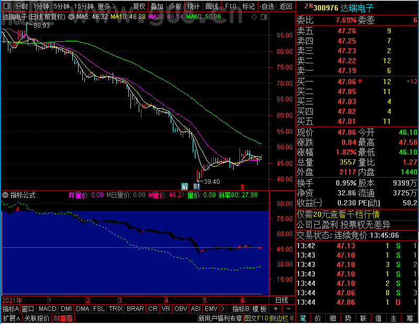This screenshot has width=419, height=324.
Task: Show more indicators with right arrow
Action: (x=223, y=309)
